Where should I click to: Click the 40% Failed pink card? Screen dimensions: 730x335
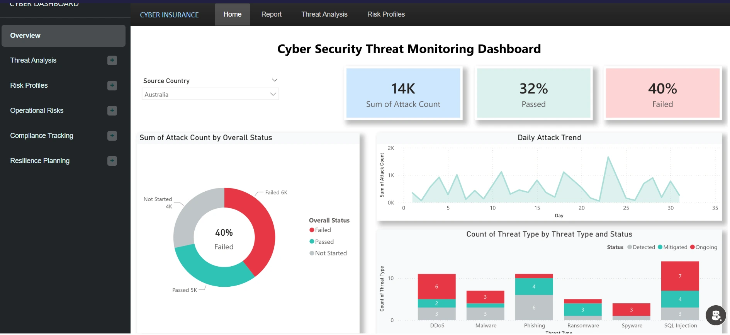coord(662,93)
